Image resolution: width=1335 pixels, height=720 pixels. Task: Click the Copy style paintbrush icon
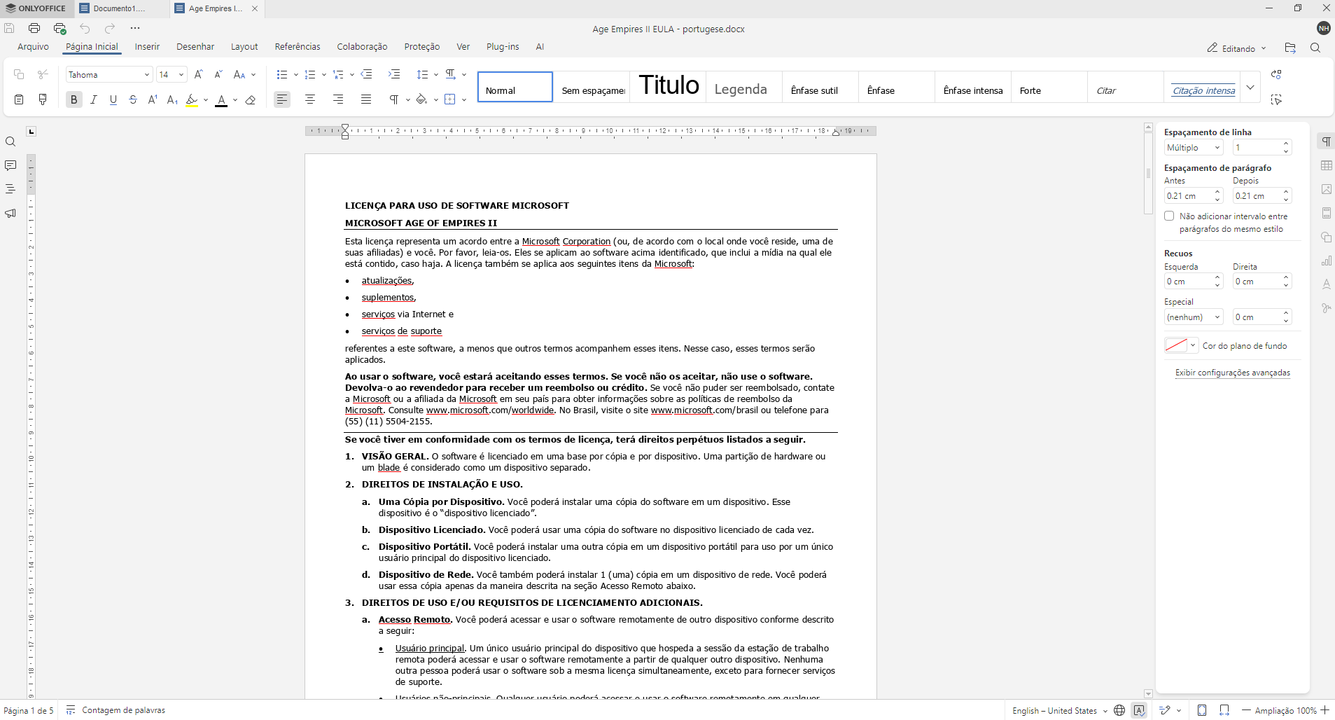43,99
